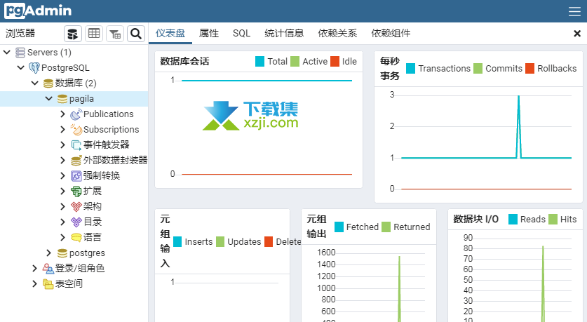Click the pgAdmin logo
Image resolution: width=587 pixels, height=322 pixels.
[38, 11]
